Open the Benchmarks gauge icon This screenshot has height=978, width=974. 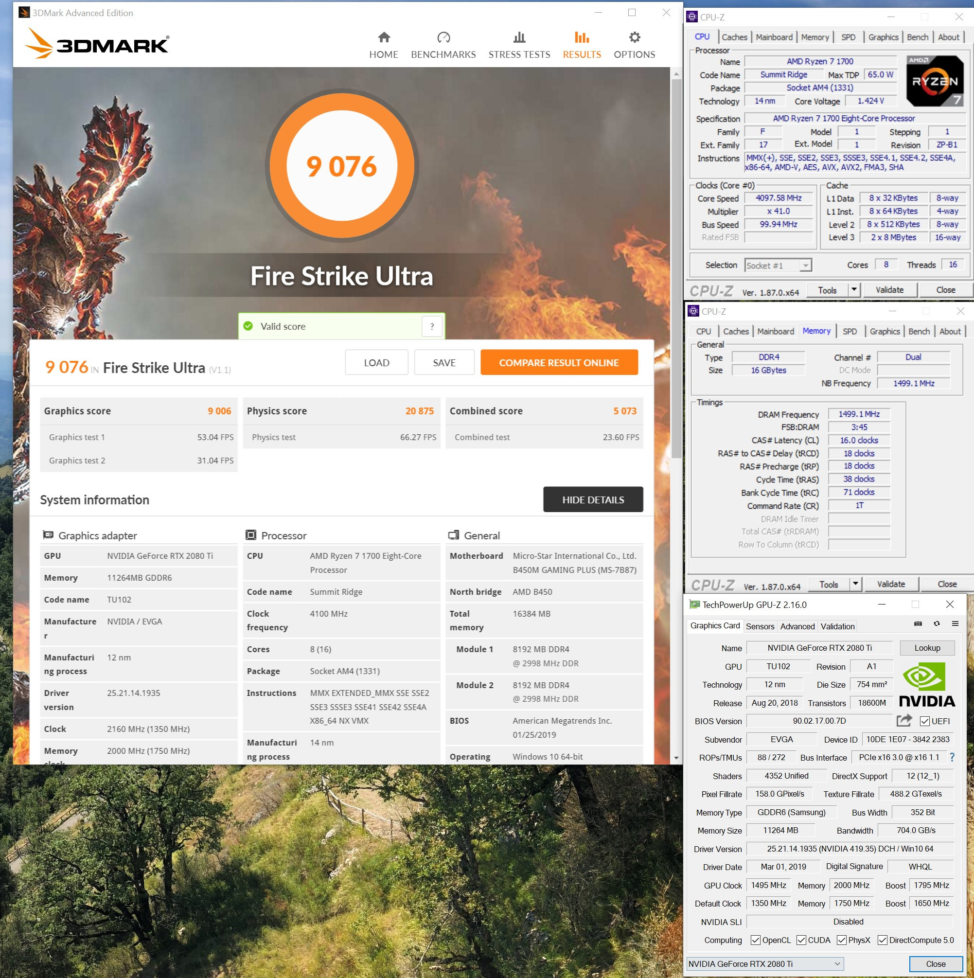pos(443,37)
